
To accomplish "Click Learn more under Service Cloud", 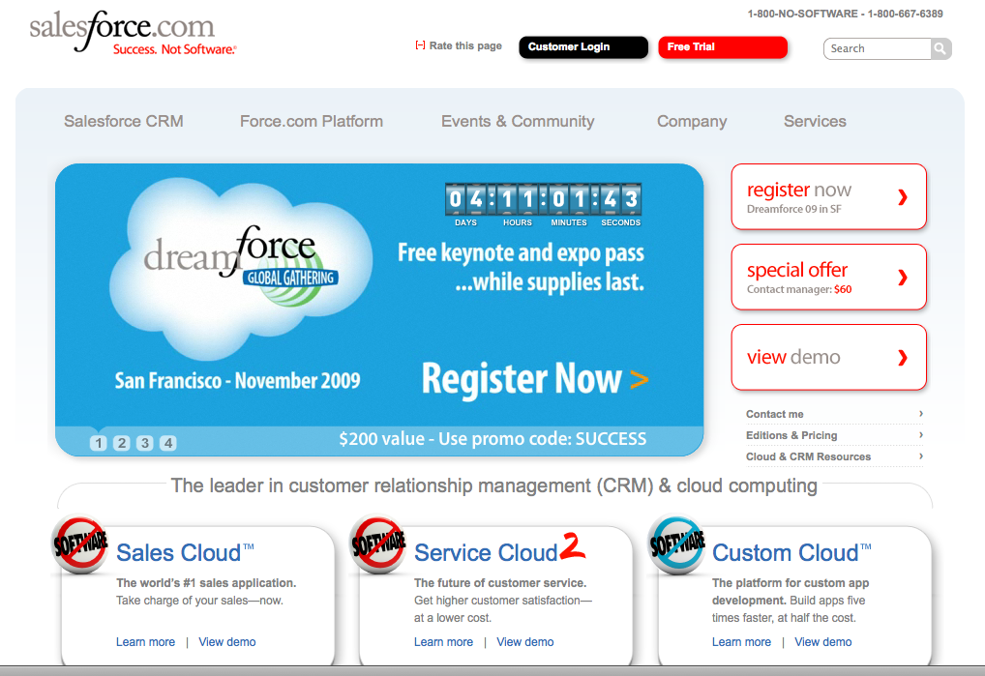I will 443,642.
